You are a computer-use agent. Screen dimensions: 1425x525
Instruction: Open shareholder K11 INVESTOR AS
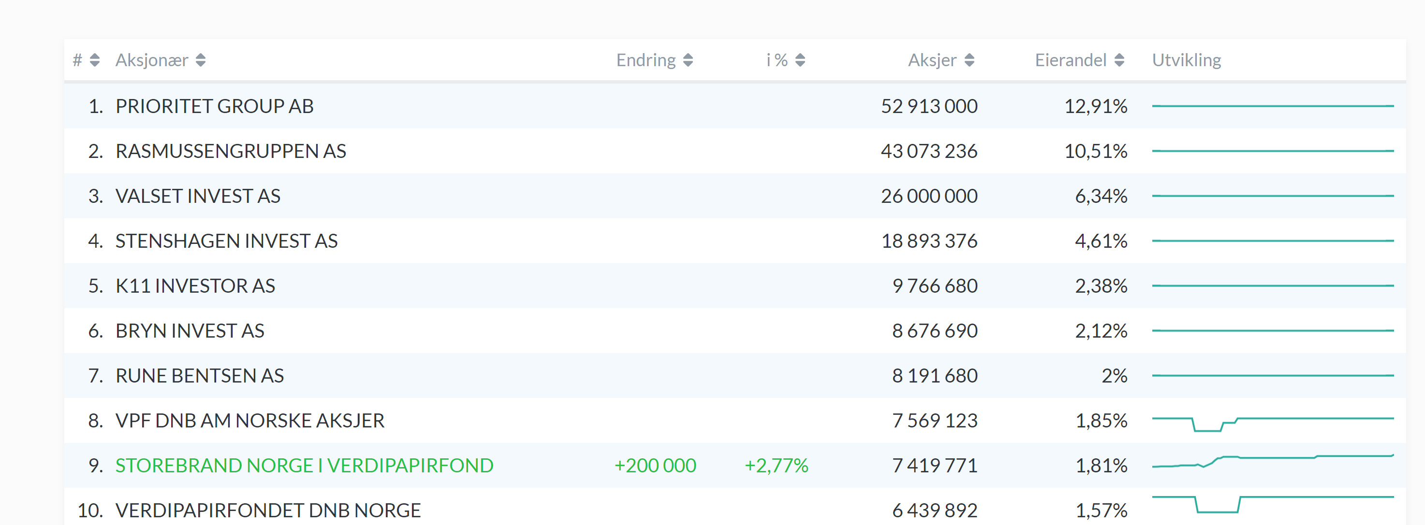[195, 285]
